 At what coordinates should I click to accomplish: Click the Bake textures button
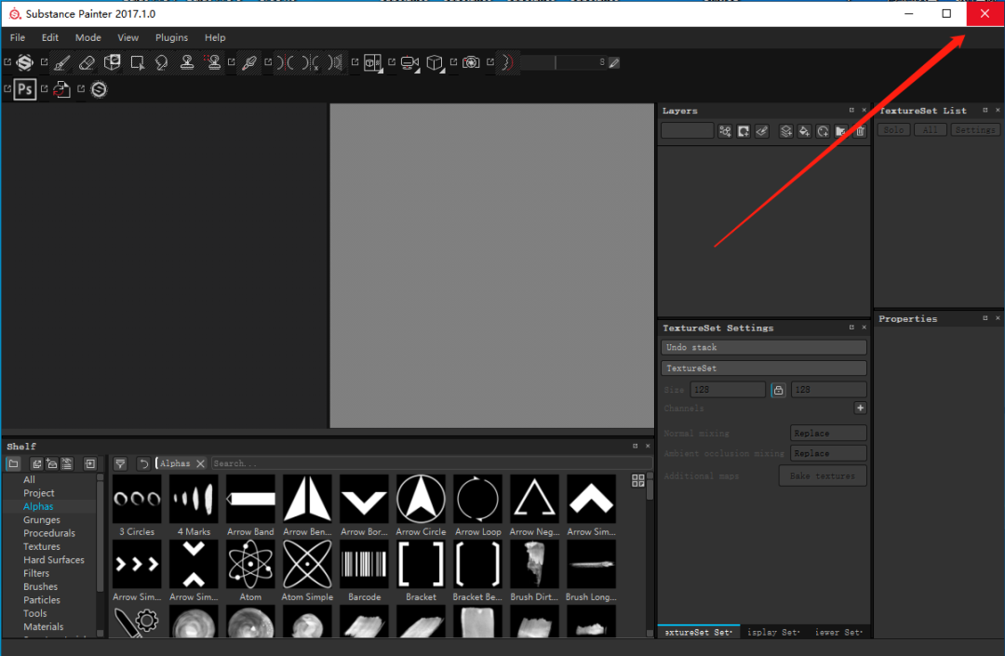click(823, 476)
